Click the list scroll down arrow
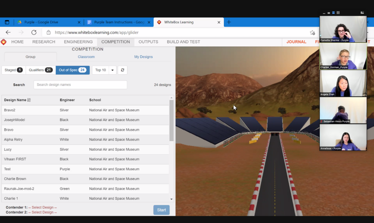This screenshot has width=374, height=223. (171, 199)
